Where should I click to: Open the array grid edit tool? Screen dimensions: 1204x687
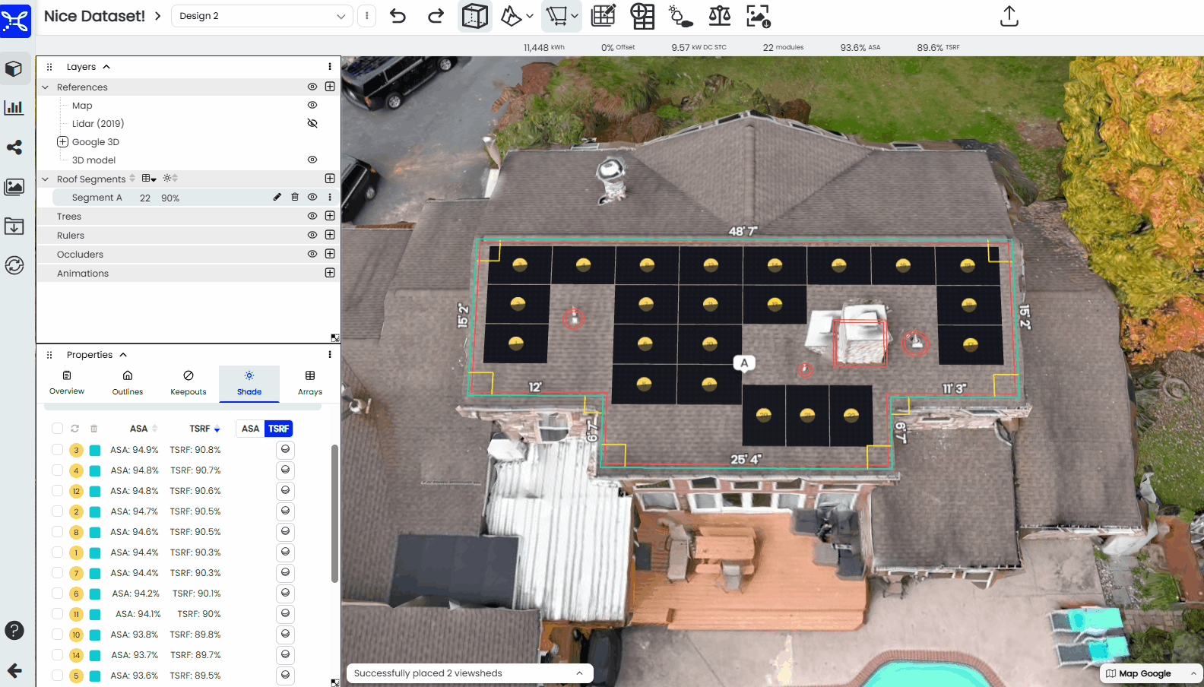coord(604,16)
